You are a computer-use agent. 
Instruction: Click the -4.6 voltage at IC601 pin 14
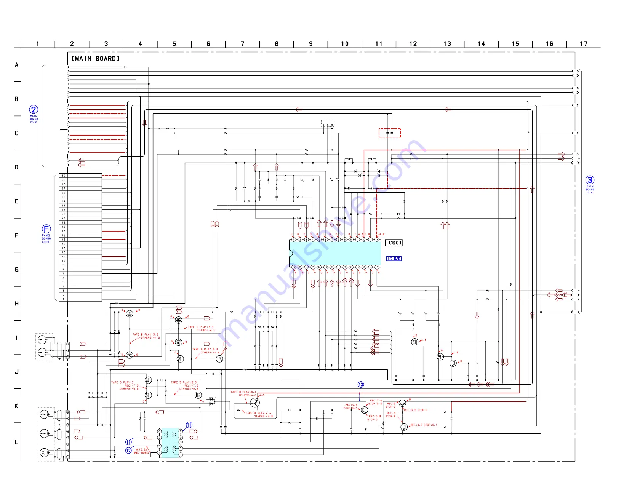pyautogui.click(x=381, y=235)
